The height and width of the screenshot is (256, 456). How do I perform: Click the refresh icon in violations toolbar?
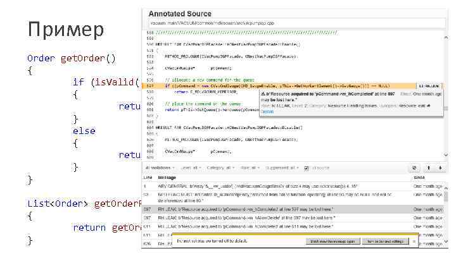coord(414,168)
